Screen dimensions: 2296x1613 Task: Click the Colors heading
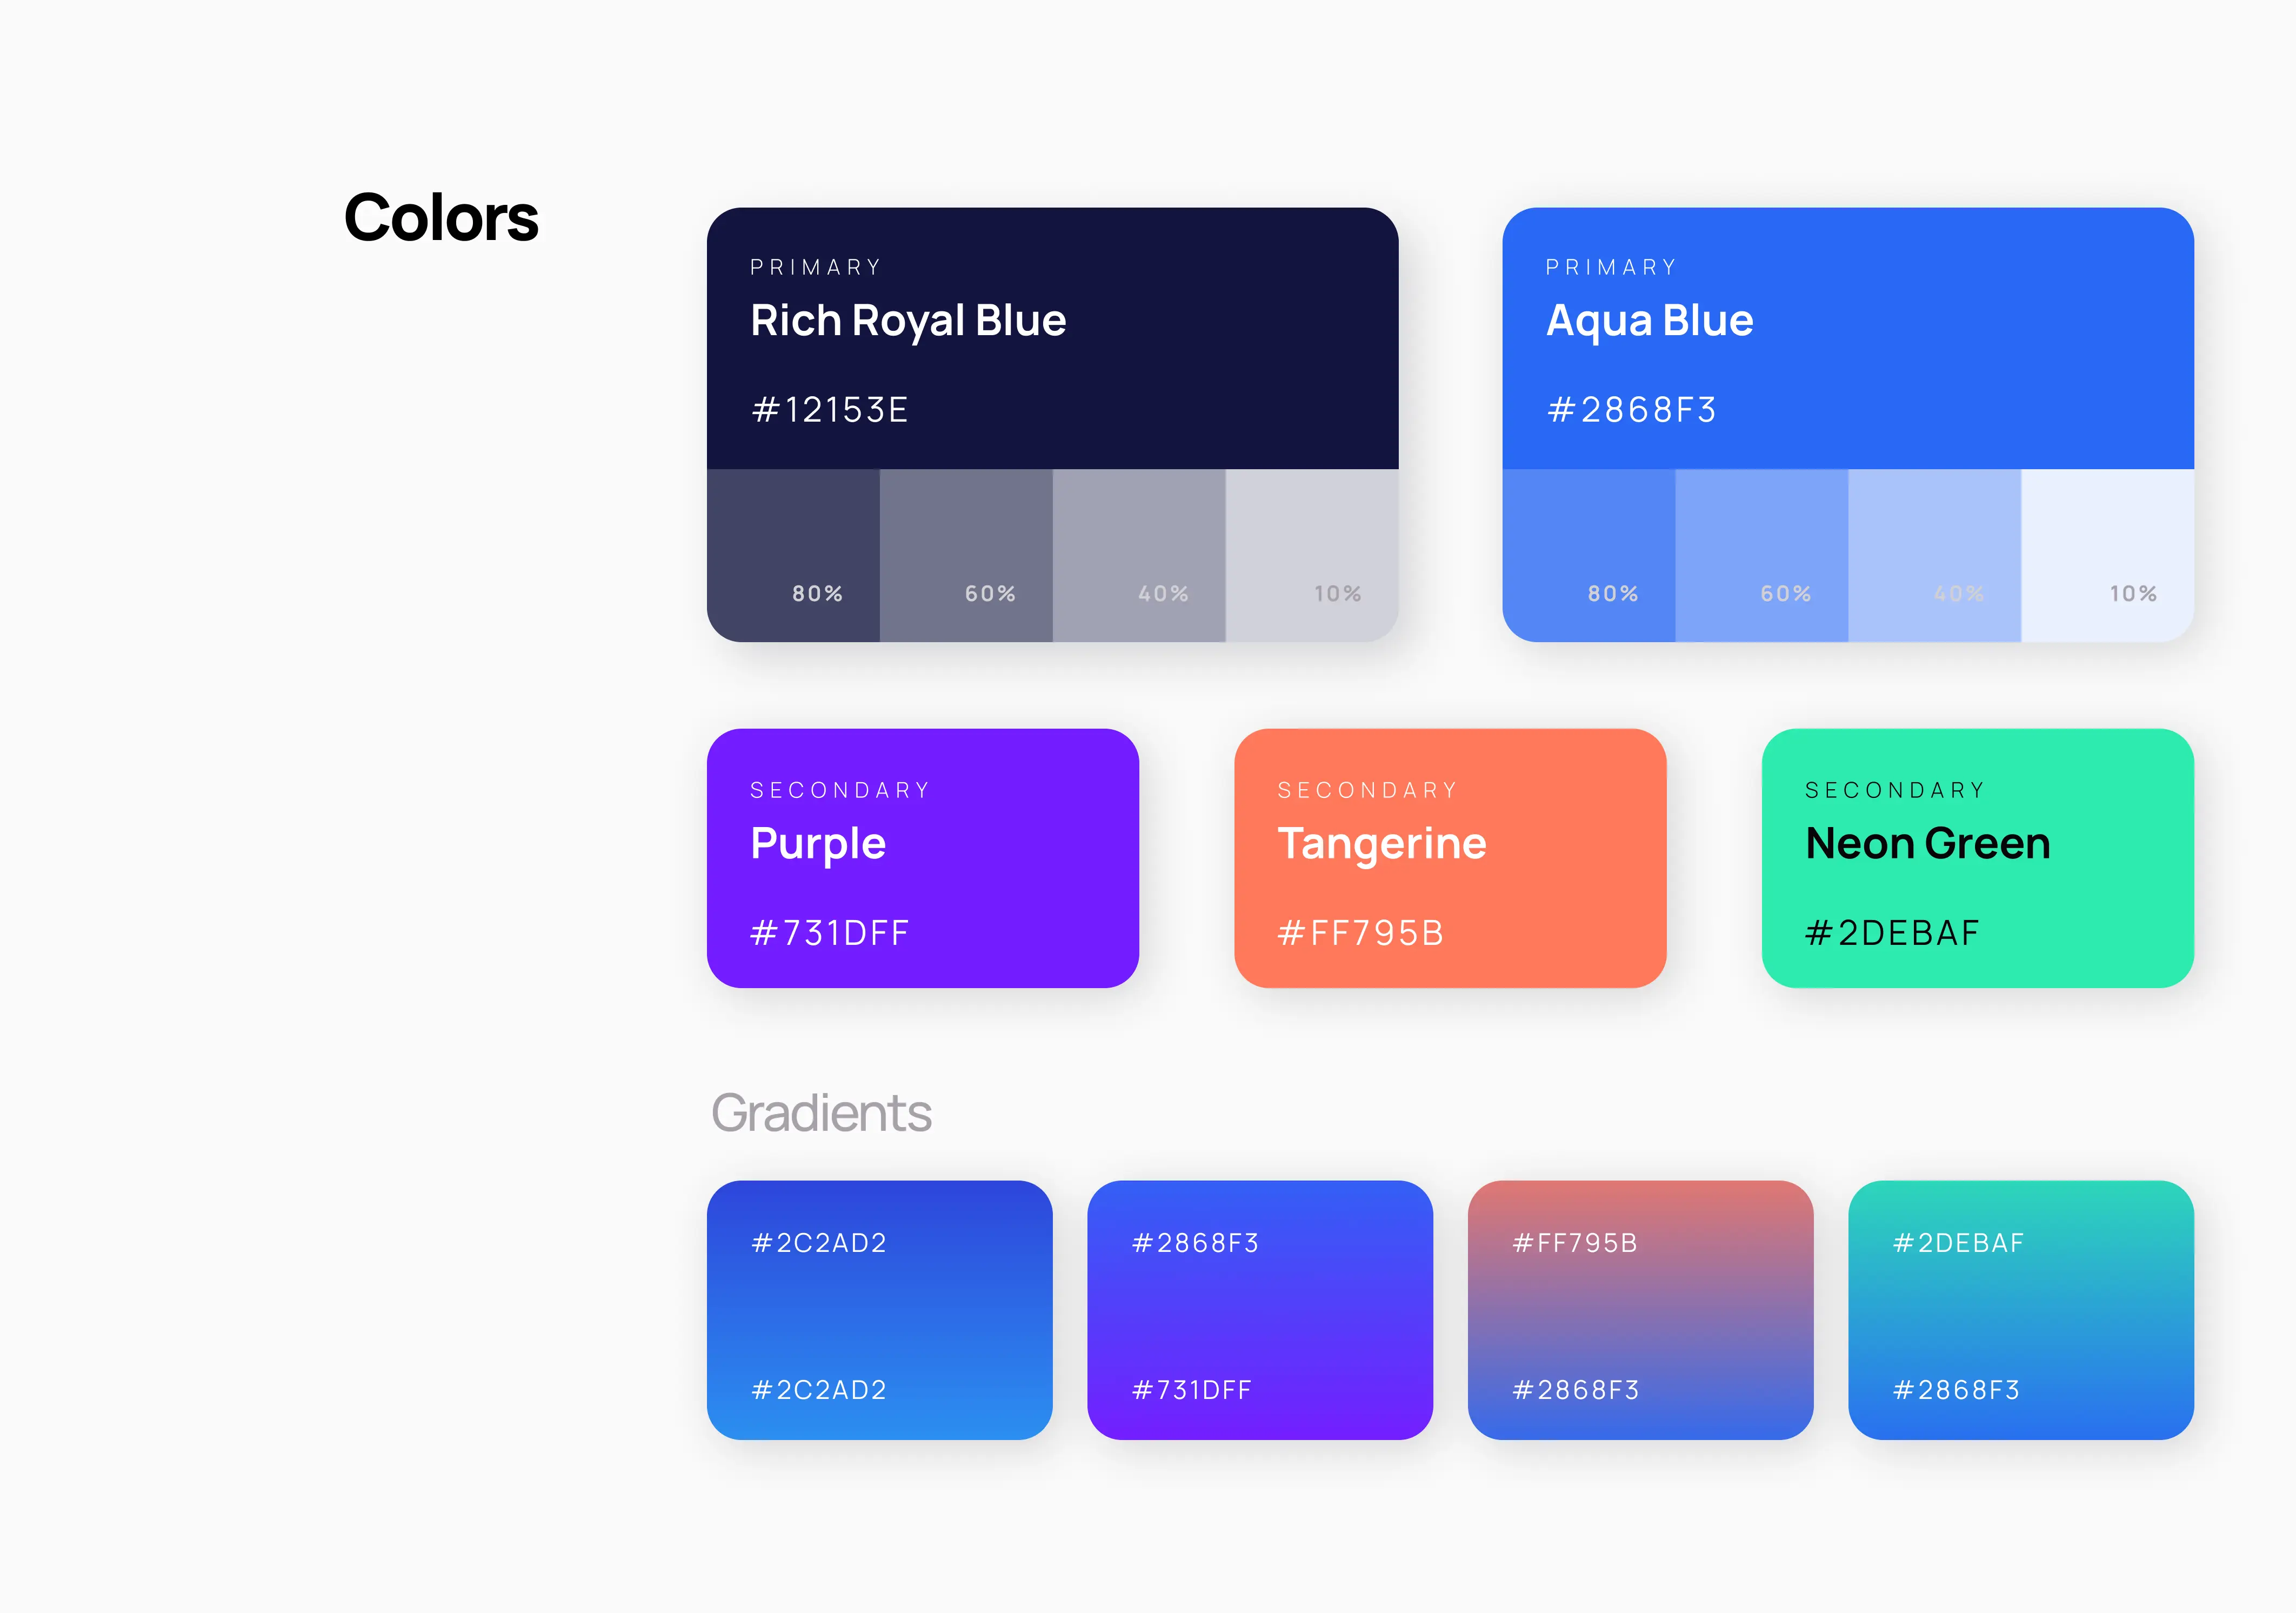441,218
